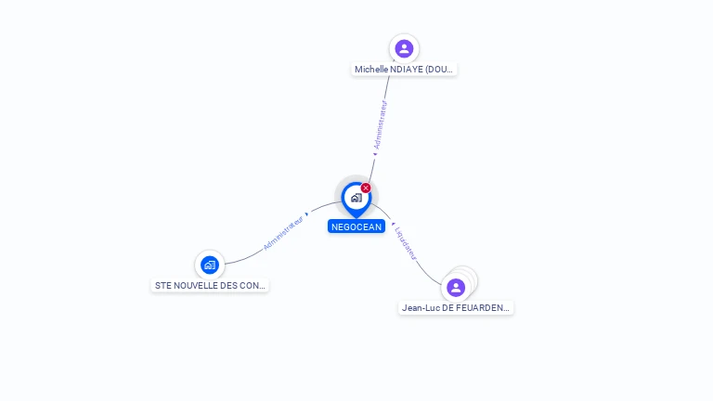Click arrow marker on STE NOUVELLE's Administrateur edge
This screenshot has width=713, height=401.
tap(307, 213)
